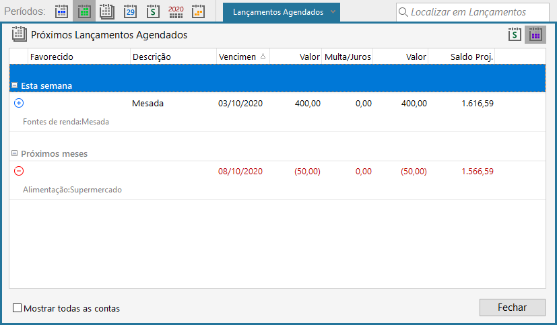The image size is (557, 325).
Task: Click the blue-dotted calendar icon in Períodos
Action: coord(61,11)
